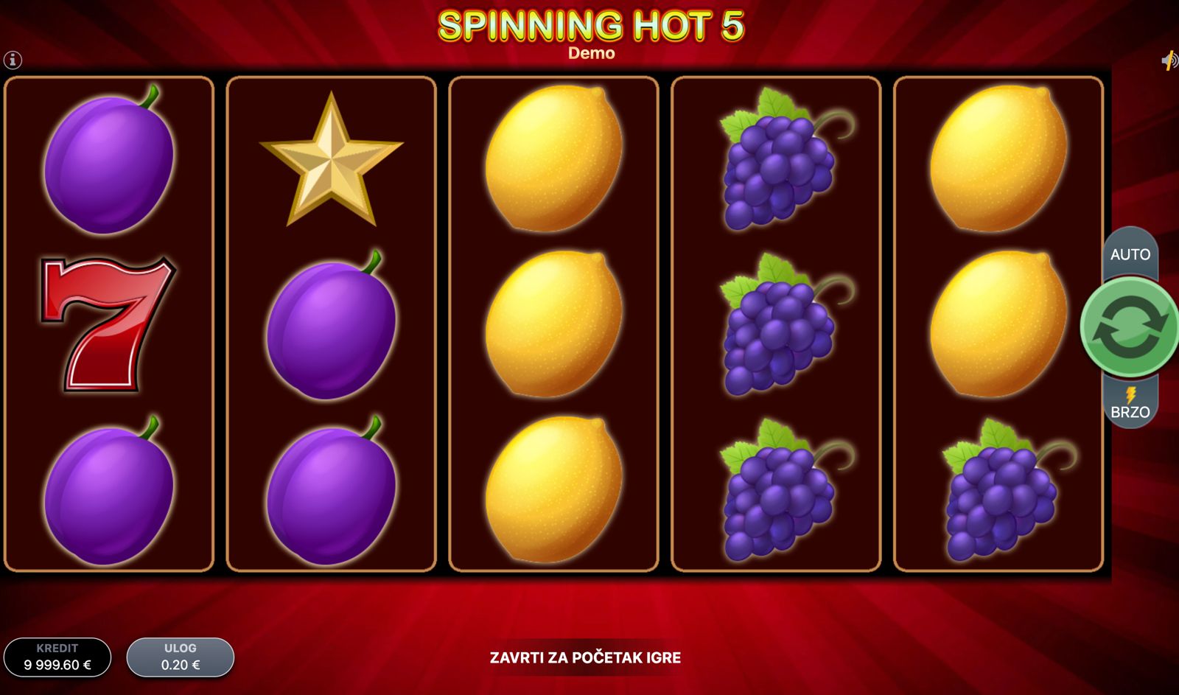Click the 'Zavrti za početak igre' message
This screenshot has height=695, width=1179.
(x=585, y=657)
